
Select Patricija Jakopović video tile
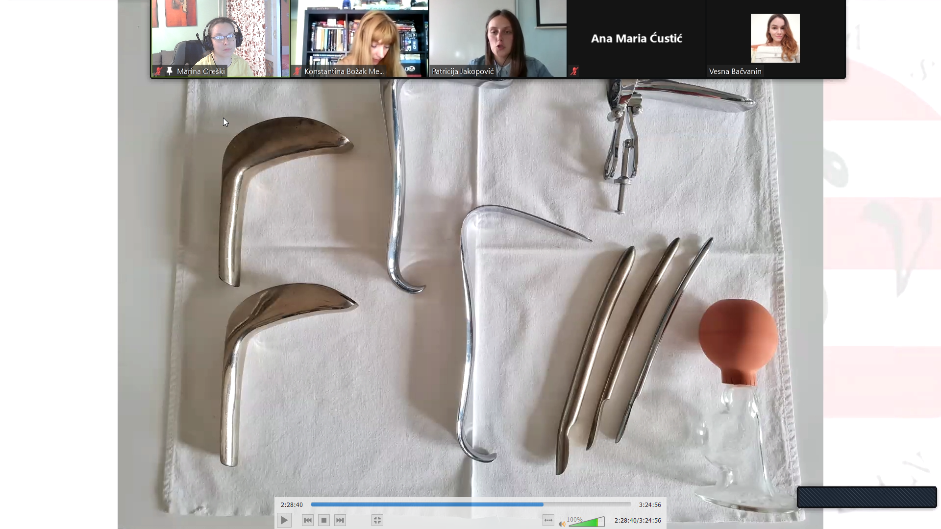click(x=498, y=38)
